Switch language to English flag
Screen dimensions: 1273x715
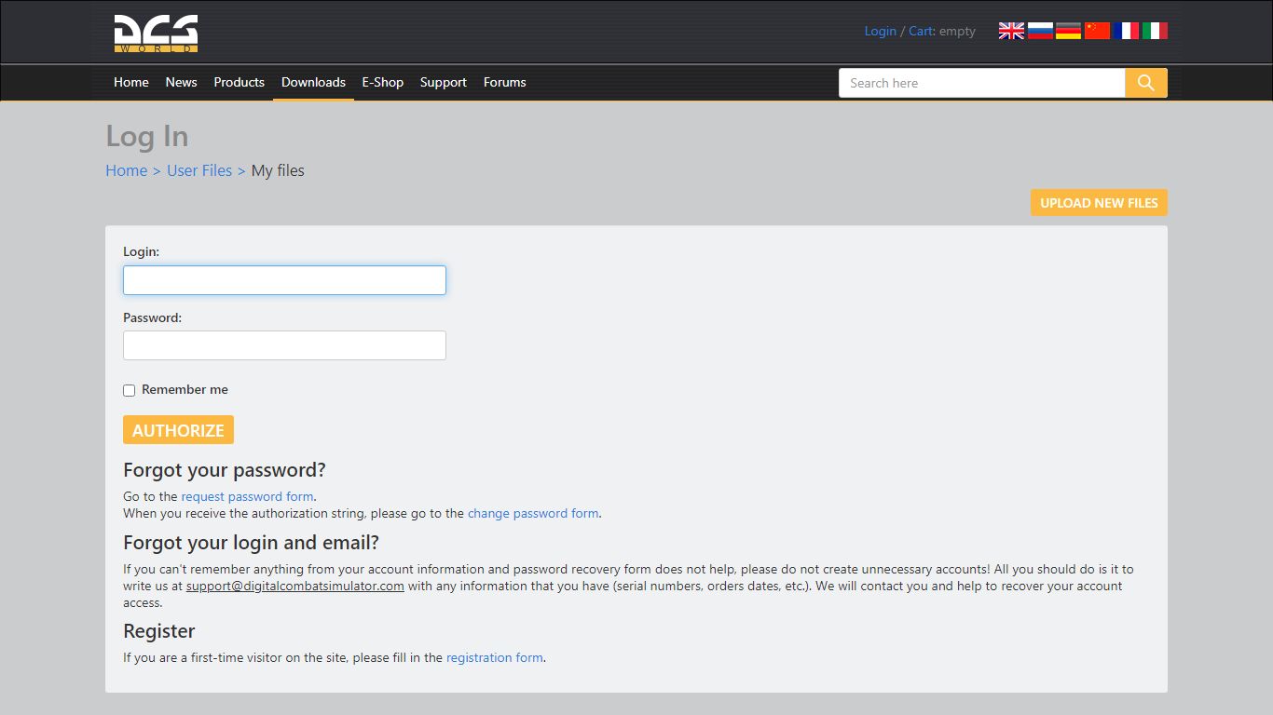1011,31
